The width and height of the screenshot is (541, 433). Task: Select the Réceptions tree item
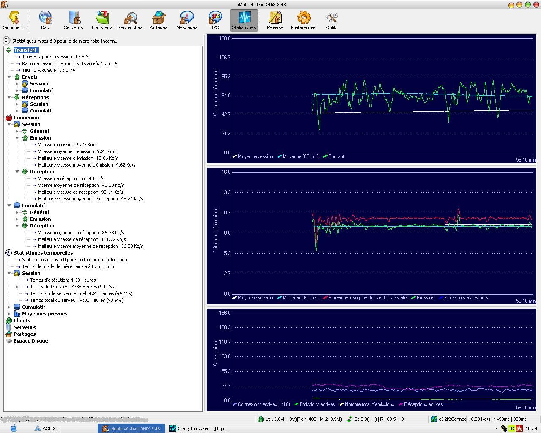click(36, 97)
